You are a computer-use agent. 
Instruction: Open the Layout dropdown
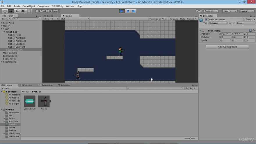pyautogui.click(x=247, y=11)
